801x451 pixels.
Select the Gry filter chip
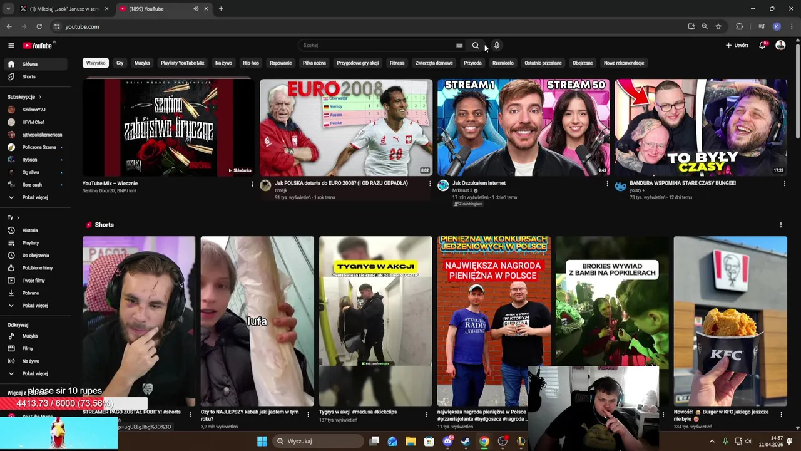tap(120, 63)
